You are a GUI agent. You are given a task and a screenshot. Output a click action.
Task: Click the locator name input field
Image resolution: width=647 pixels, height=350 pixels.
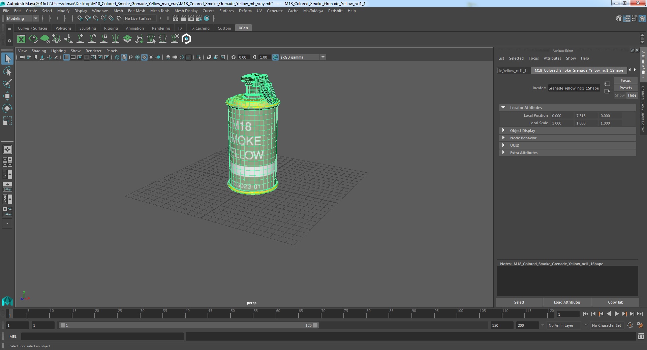point(574,88)
